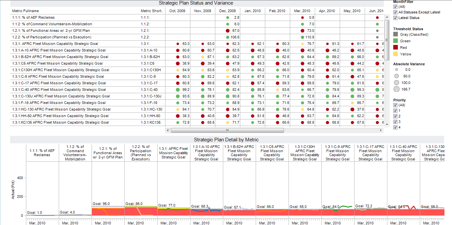Click the horizontal scrollbar left arrow
Image resolution: width=452 pixels, height=225 pixels.
pyautogui.click(x=168, y=130)
